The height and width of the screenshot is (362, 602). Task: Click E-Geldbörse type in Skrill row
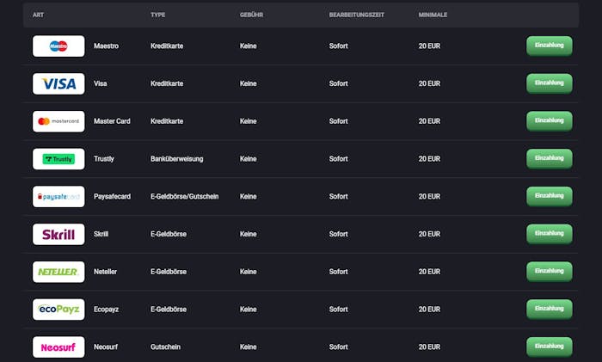pyautogui.click(x=169, y=234)
